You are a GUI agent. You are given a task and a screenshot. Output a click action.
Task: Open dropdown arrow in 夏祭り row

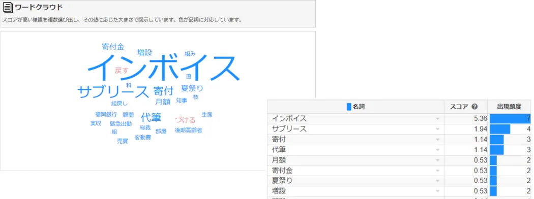click(x=437, y=181)
